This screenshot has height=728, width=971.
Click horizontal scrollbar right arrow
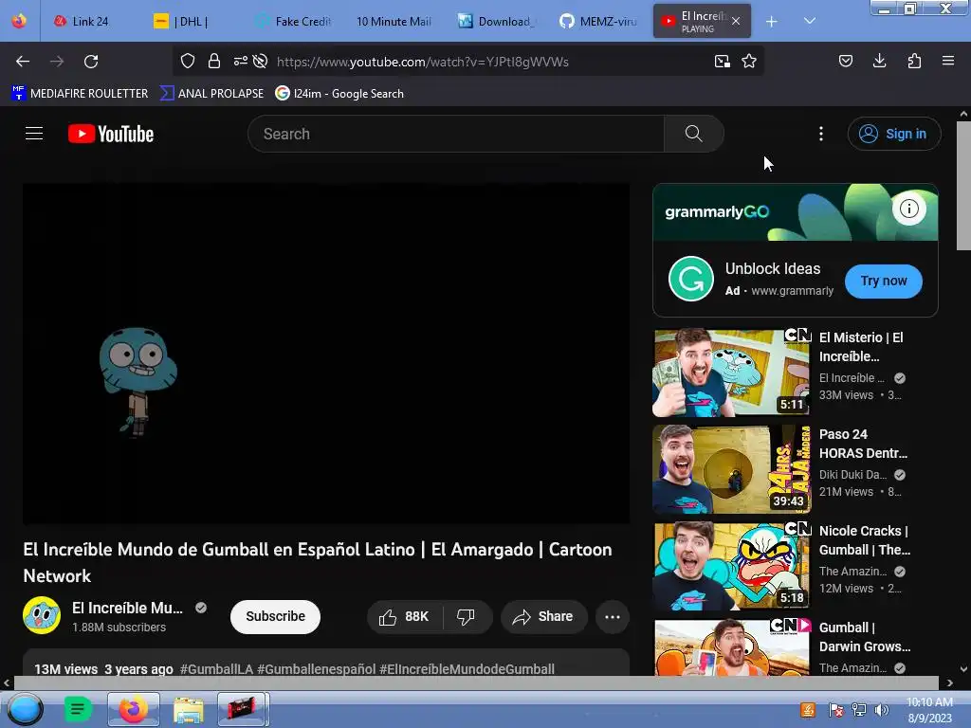click(950, 682)
